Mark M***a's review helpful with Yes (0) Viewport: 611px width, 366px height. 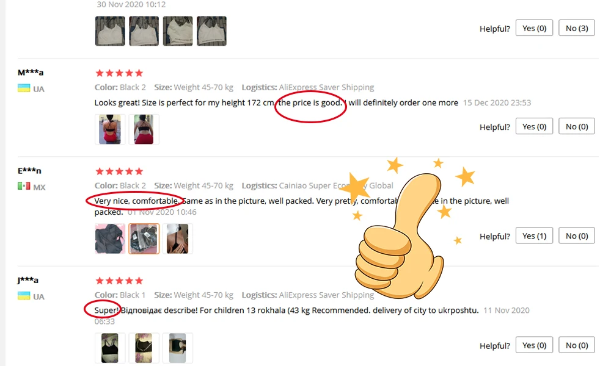pyautogui.click(x=534, y=126)
